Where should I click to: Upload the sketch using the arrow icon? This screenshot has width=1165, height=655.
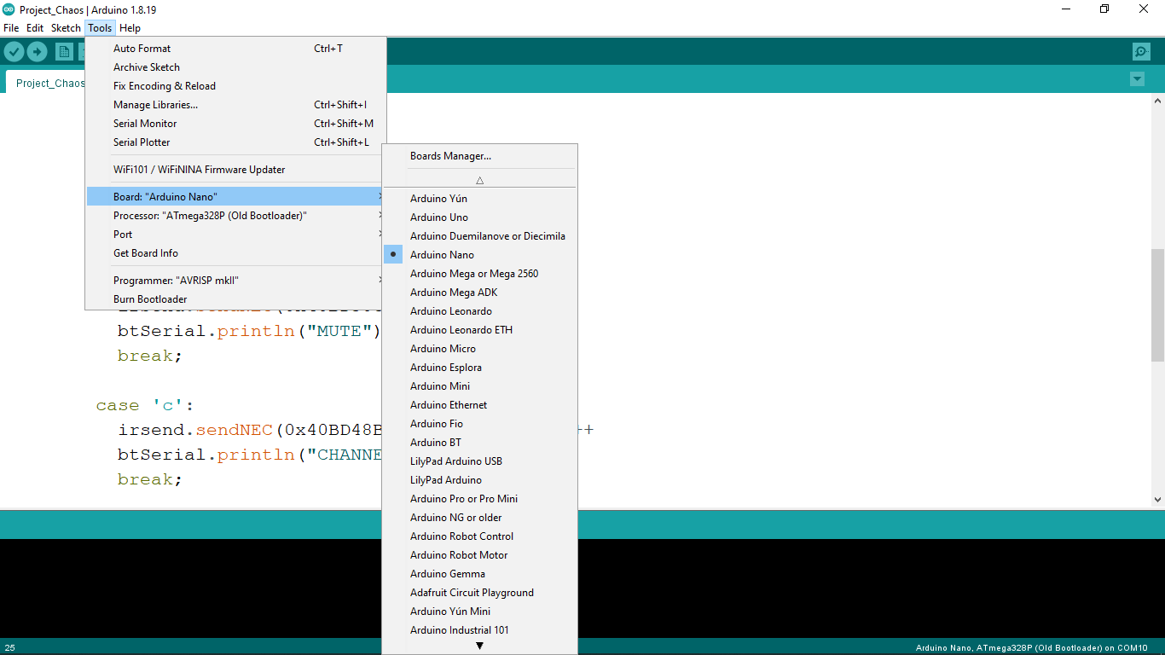pyautogui.click(x=37, y=51)
